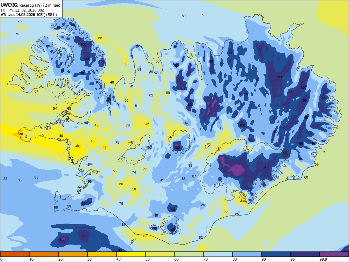
Task: Select the map humidity value '78'
Action: (x=121, y=203)
